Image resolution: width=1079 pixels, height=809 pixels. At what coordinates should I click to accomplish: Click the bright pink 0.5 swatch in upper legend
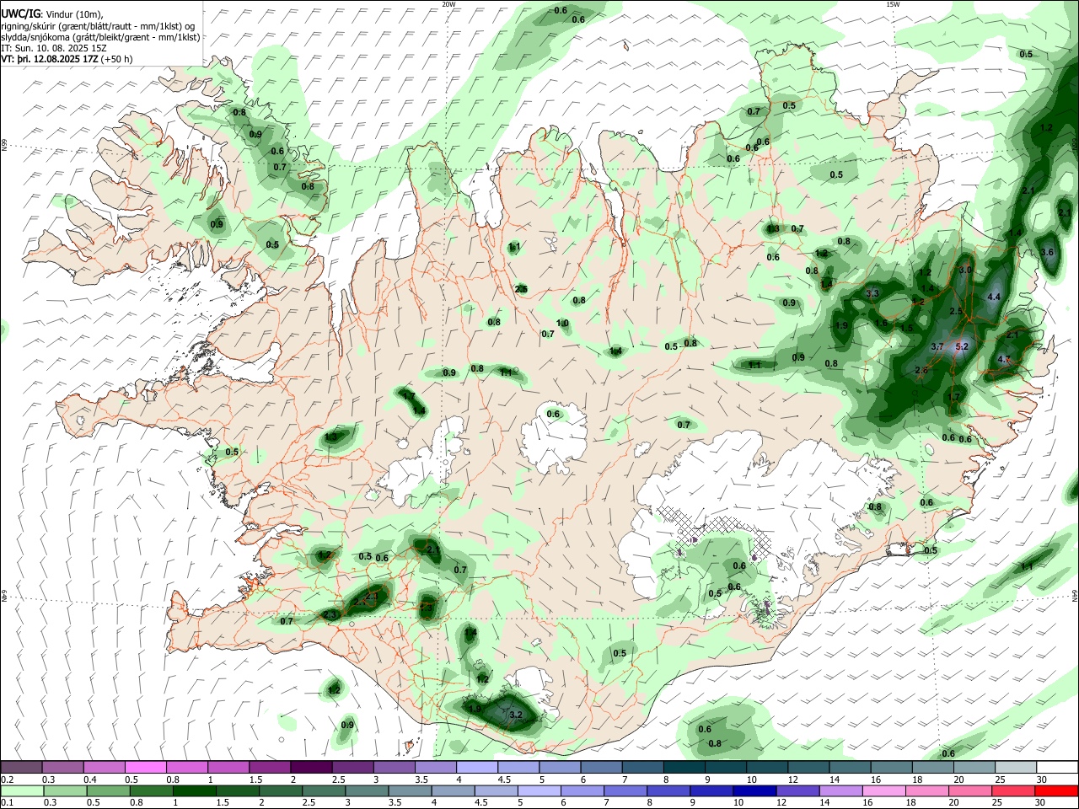[145, 767]
